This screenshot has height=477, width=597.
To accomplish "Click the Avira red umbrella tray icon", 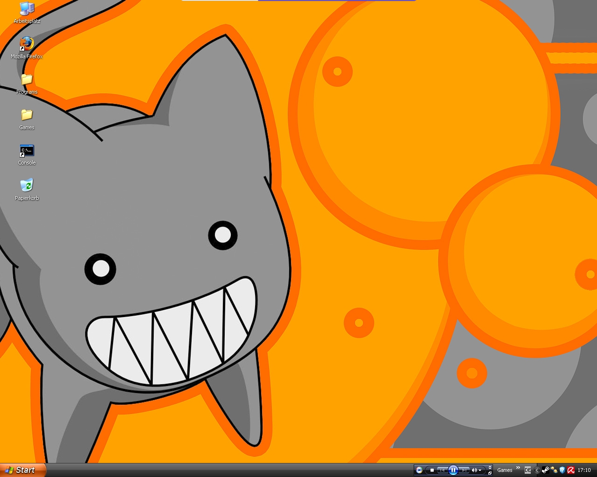I will tap(570, 470).
